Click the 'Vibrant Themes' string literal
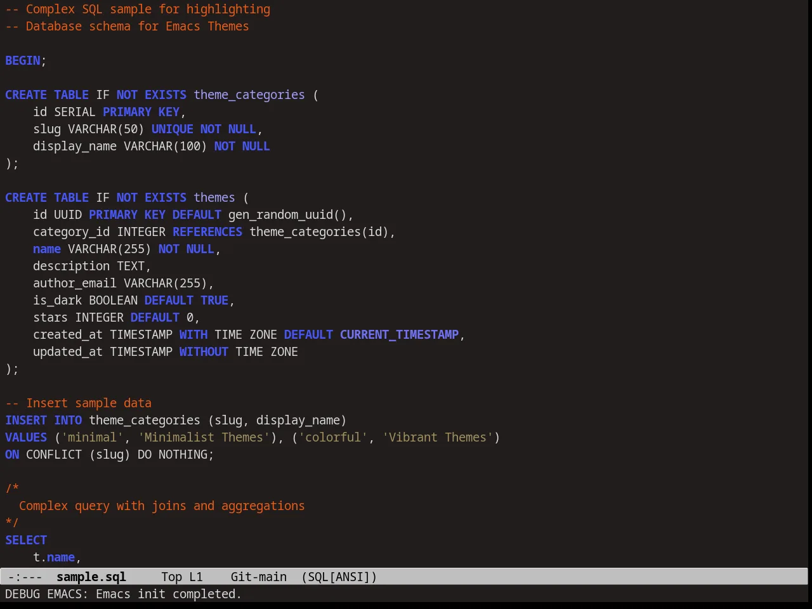The image size is (812, 609). [x=438, y=437]
